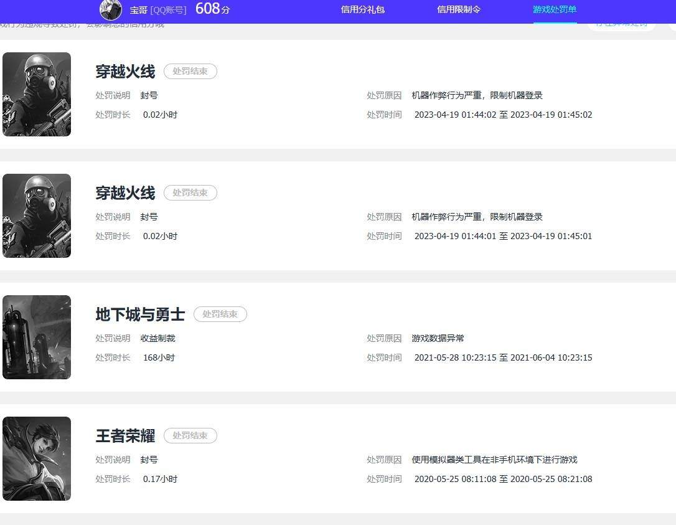Click 0.02小时 duration in 01:44:01 record
The image size is (676, 525).
(161, 237)
